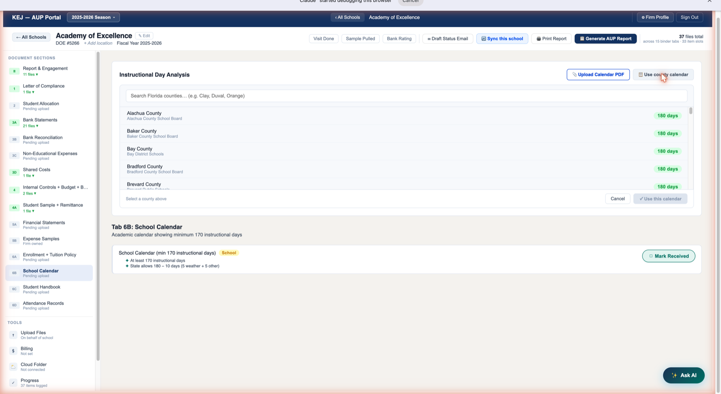Click the Use this calendar button

660,199
